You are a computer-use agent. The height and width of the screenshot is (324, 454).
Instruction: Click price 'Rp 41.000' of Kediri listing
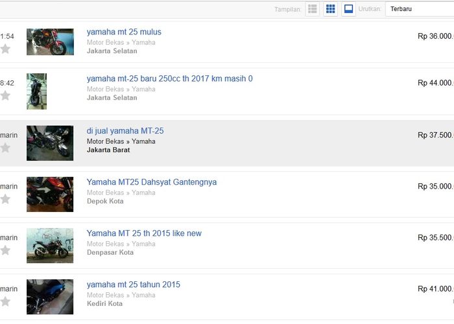[x=436, y=289]
